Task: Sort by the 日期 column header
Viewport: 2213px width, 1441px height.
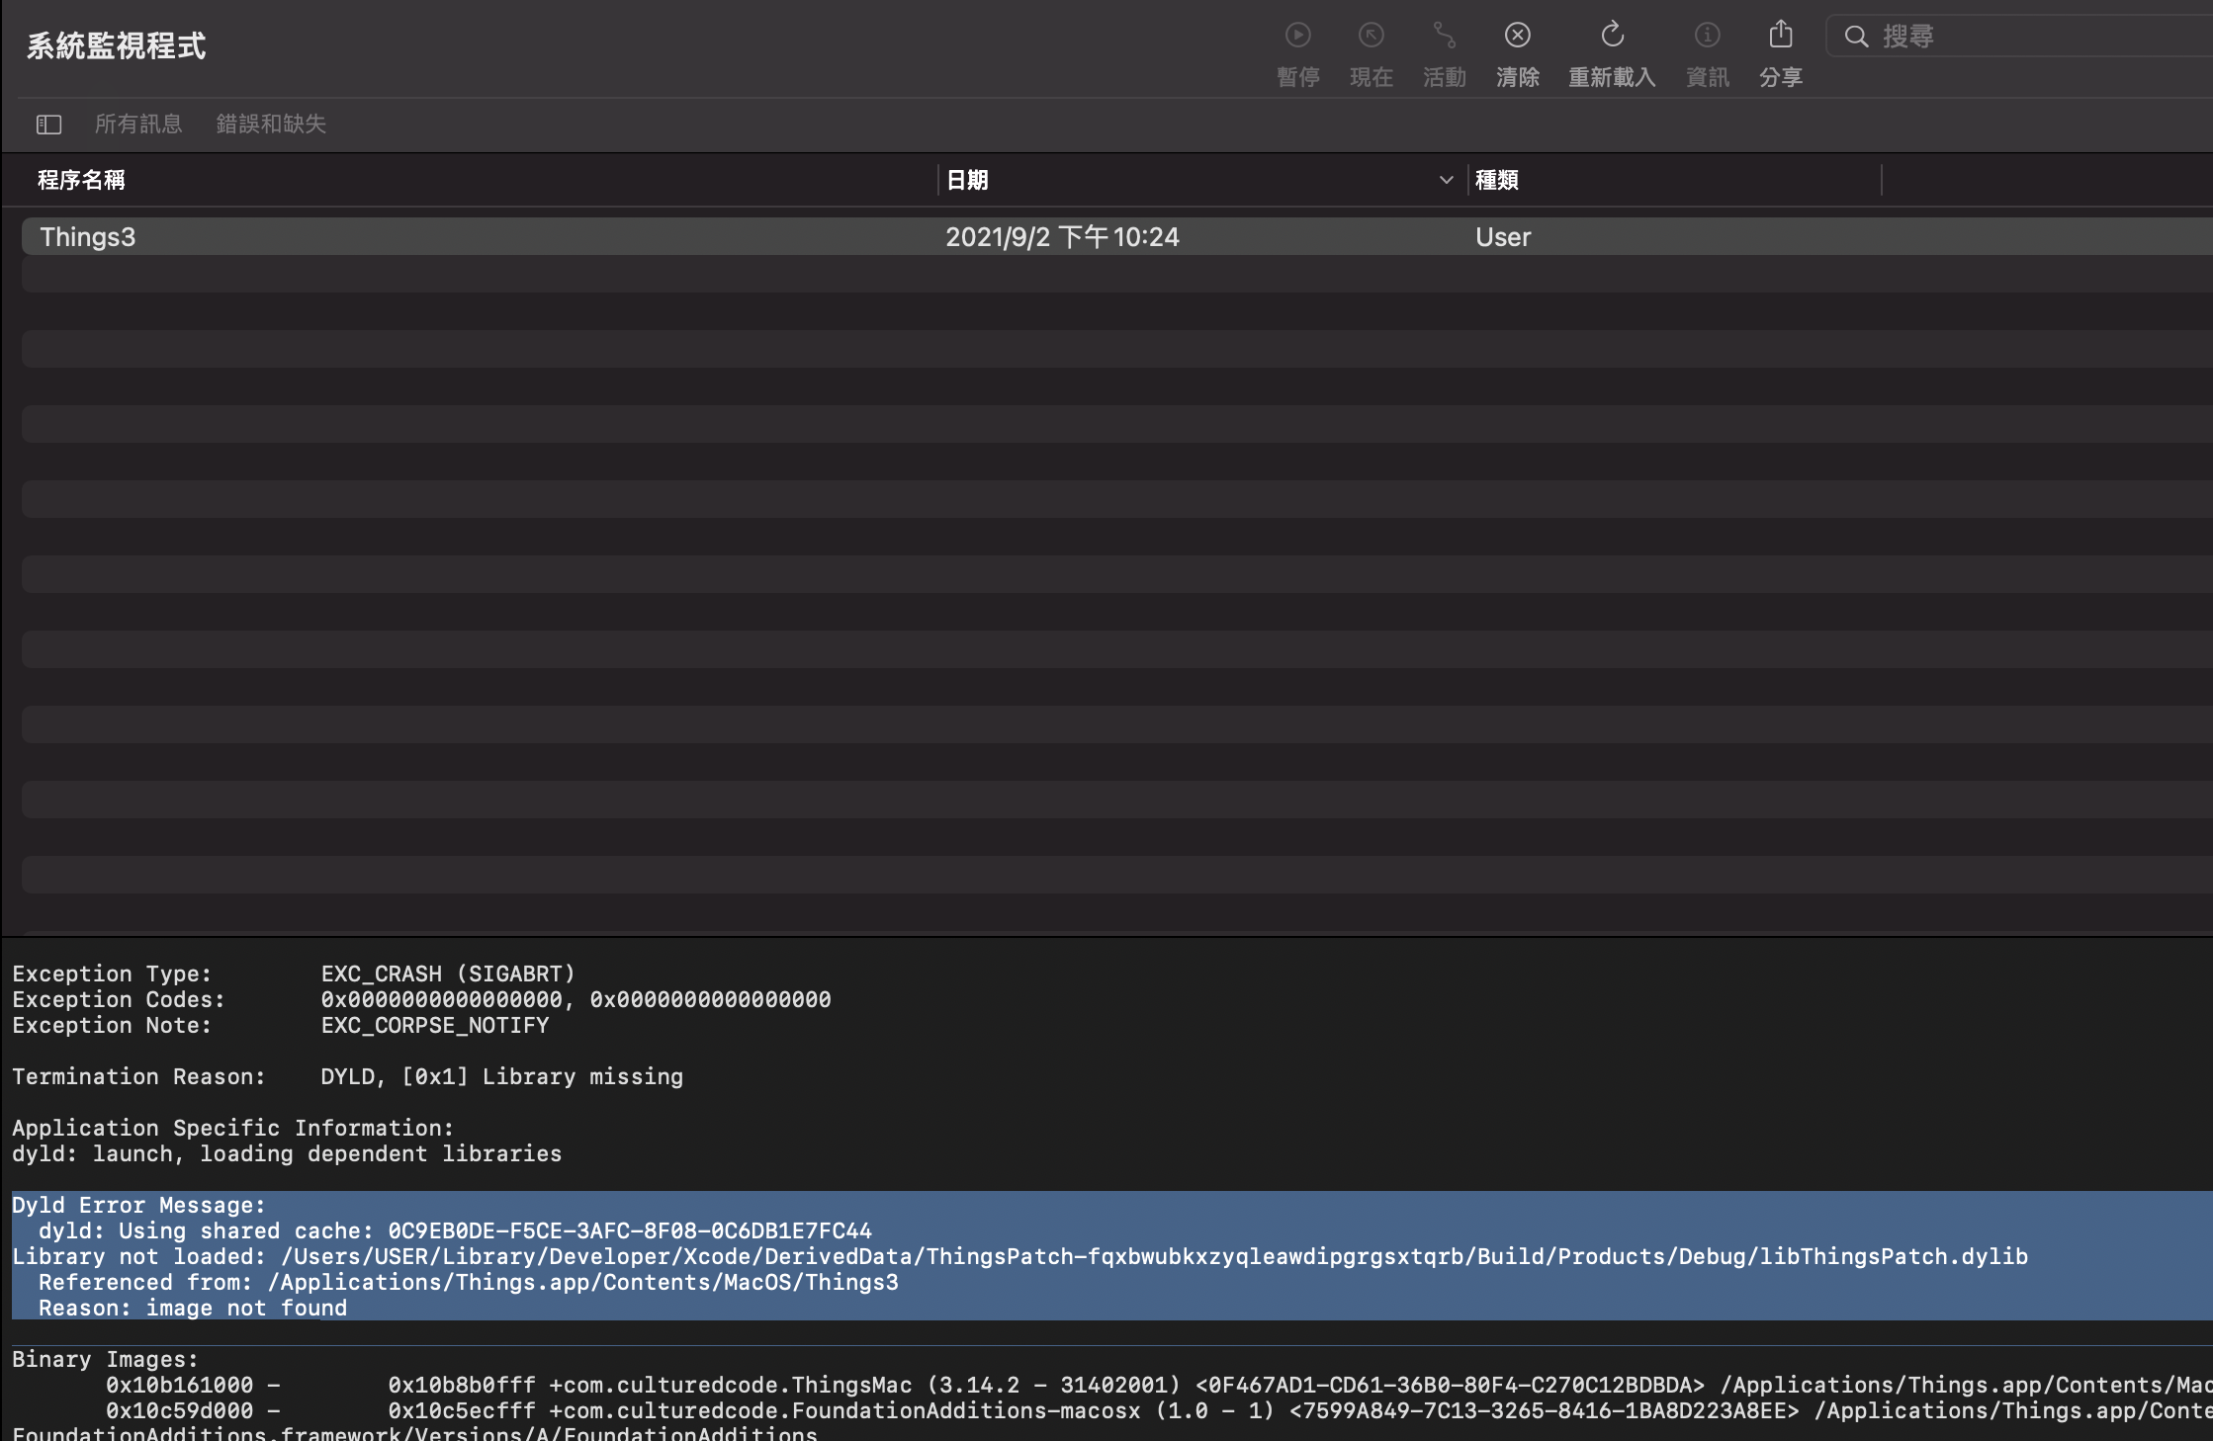Action: point(967,180)
